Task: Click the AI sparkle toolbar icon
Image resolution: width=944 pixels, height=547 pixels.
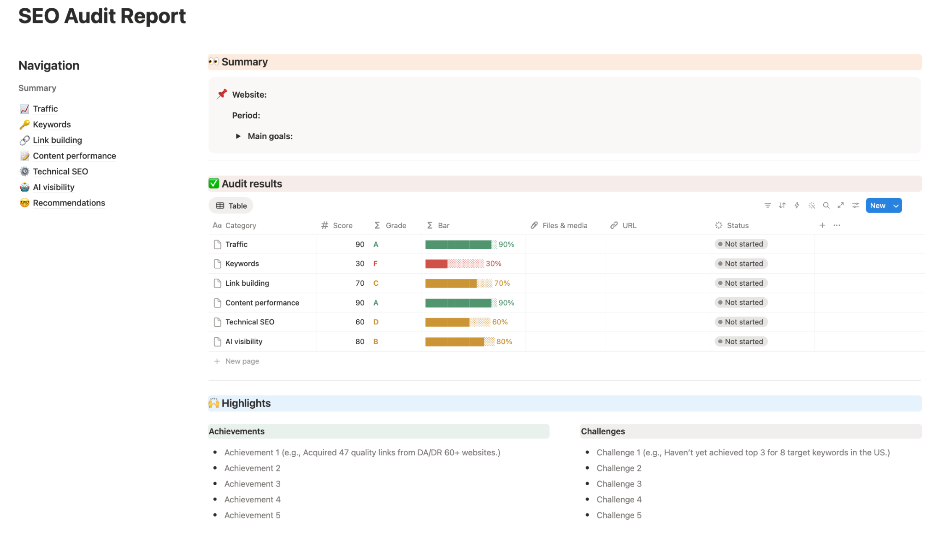Action: point(812,206)
